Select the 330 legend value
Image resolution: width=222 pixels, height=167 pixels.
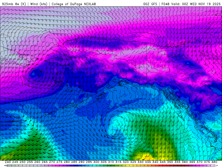(140, 162)
